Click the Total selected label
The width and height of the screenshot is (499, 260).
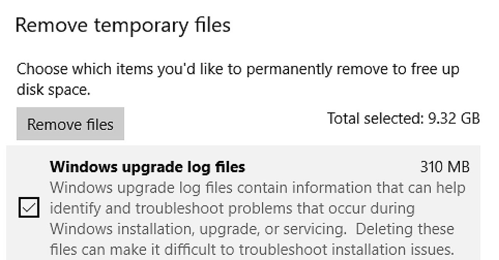pos(375,119)
